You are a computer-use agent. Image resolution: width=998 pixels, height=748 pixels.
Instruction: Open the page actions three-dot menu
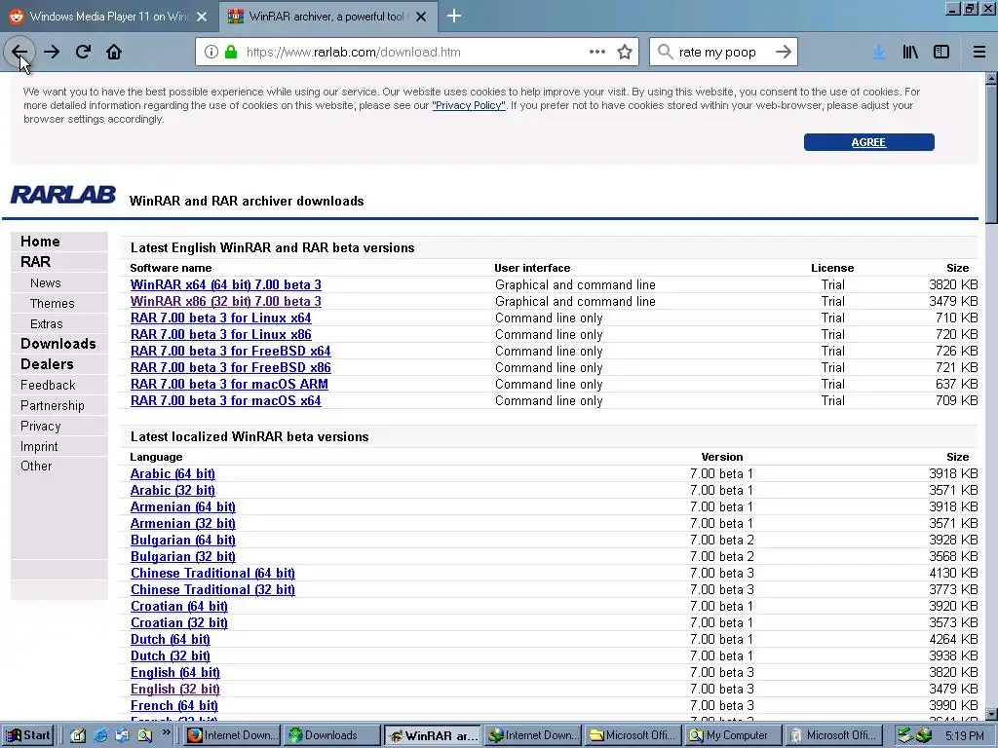597,53
